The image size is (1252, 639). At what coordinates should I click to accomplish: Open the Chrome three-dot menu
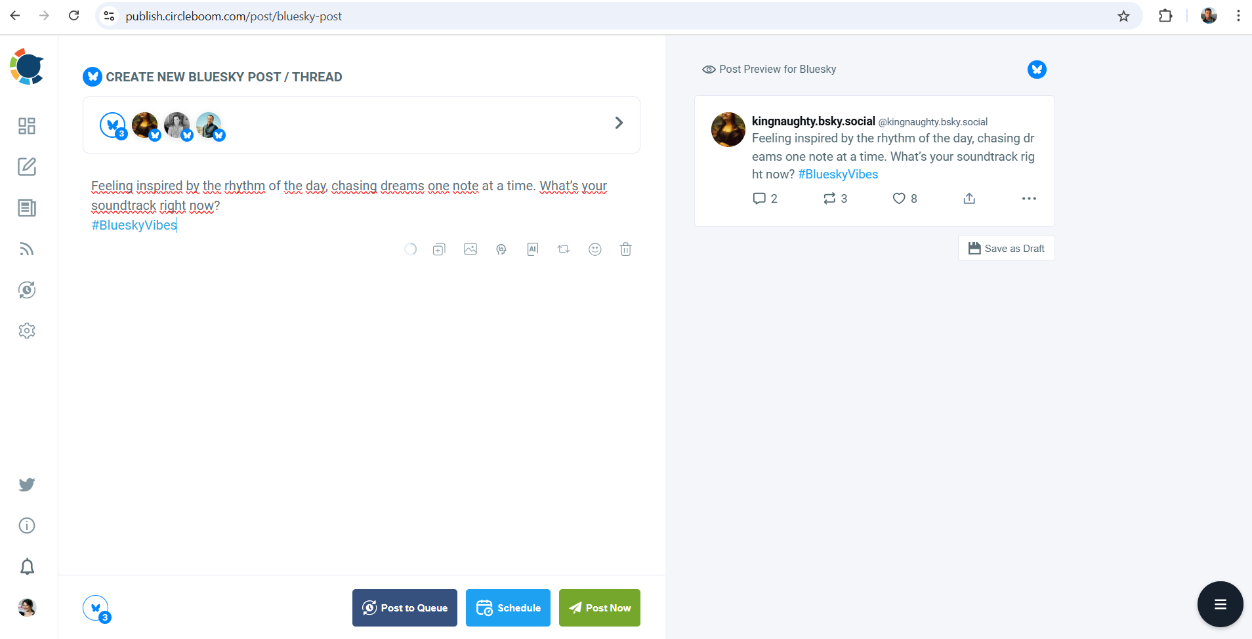click(1238, 16)
